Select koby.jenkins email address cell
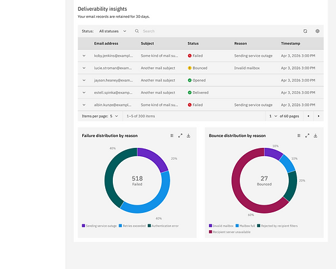This screenshot has height=269, width=336. point(113,55)
